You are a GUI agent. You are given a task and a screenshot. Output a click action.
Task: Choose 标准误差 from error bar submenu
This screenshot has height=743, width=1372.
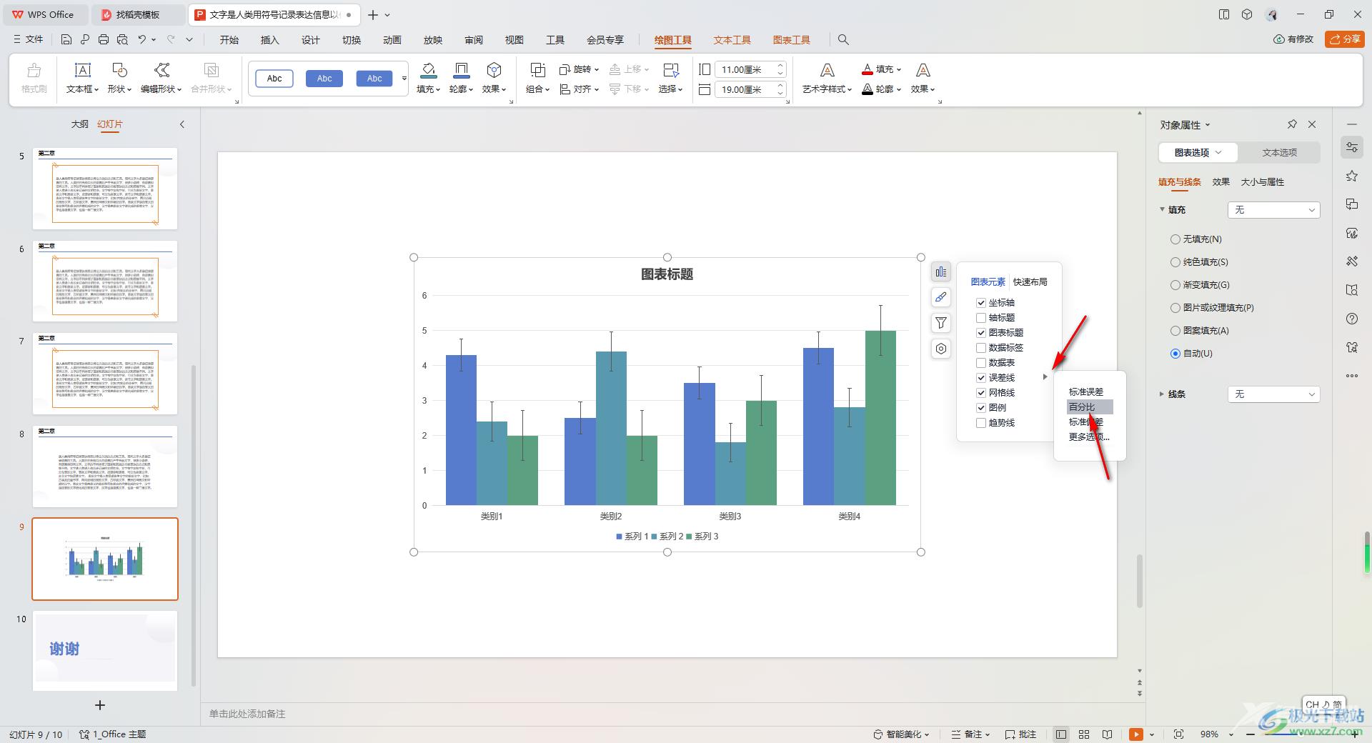1086,392
